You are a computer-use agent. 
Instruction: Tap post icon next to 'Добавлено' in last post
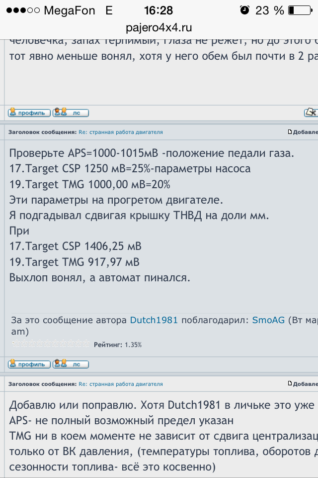[x=290, y=384]
